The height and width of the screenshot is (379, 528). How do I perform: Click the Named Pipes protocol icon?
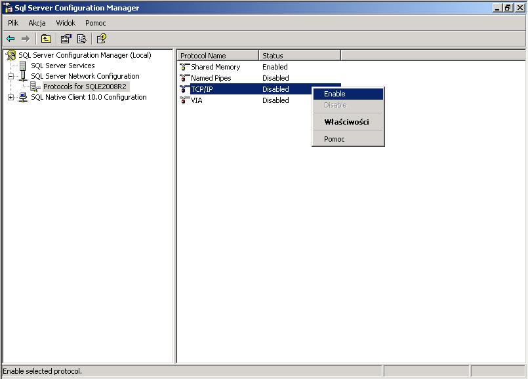pyautogui.click(x=184, y=78)
